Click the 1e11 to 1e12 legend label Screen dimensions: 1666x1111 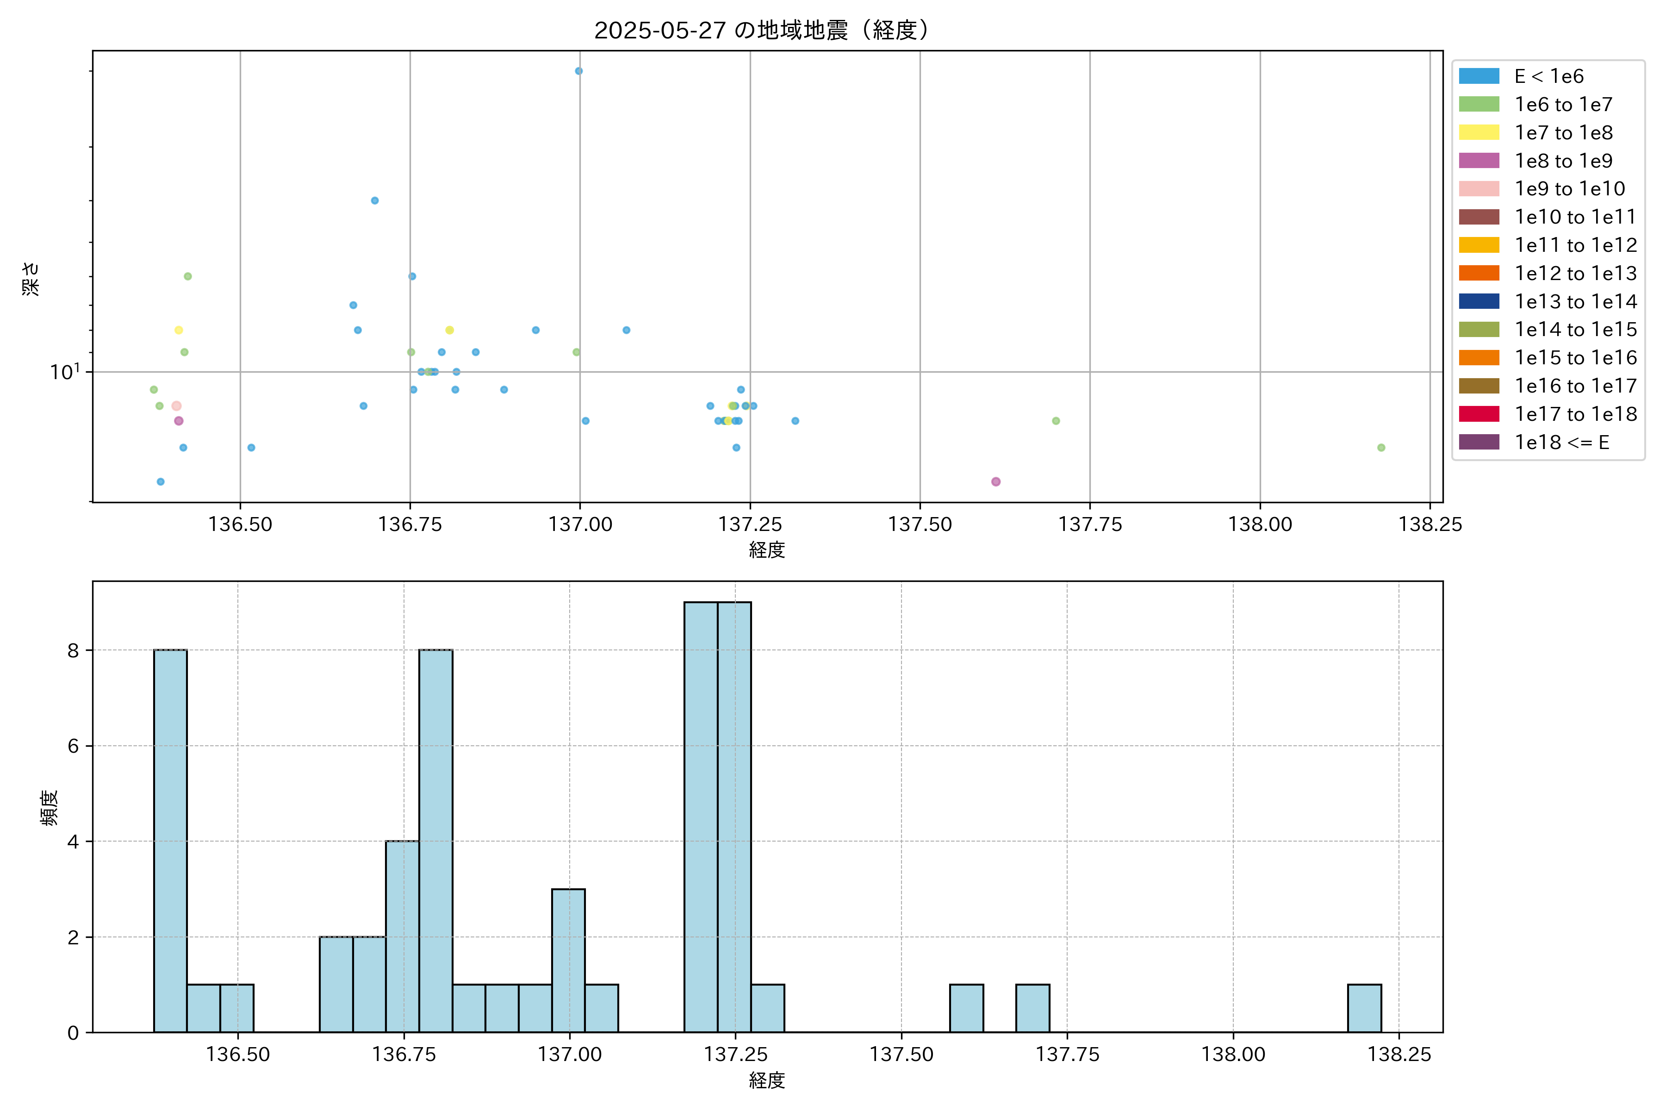coord(1575,245)
